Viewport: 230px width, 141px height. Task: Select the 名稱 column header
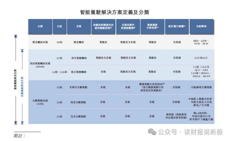point(79,26)
